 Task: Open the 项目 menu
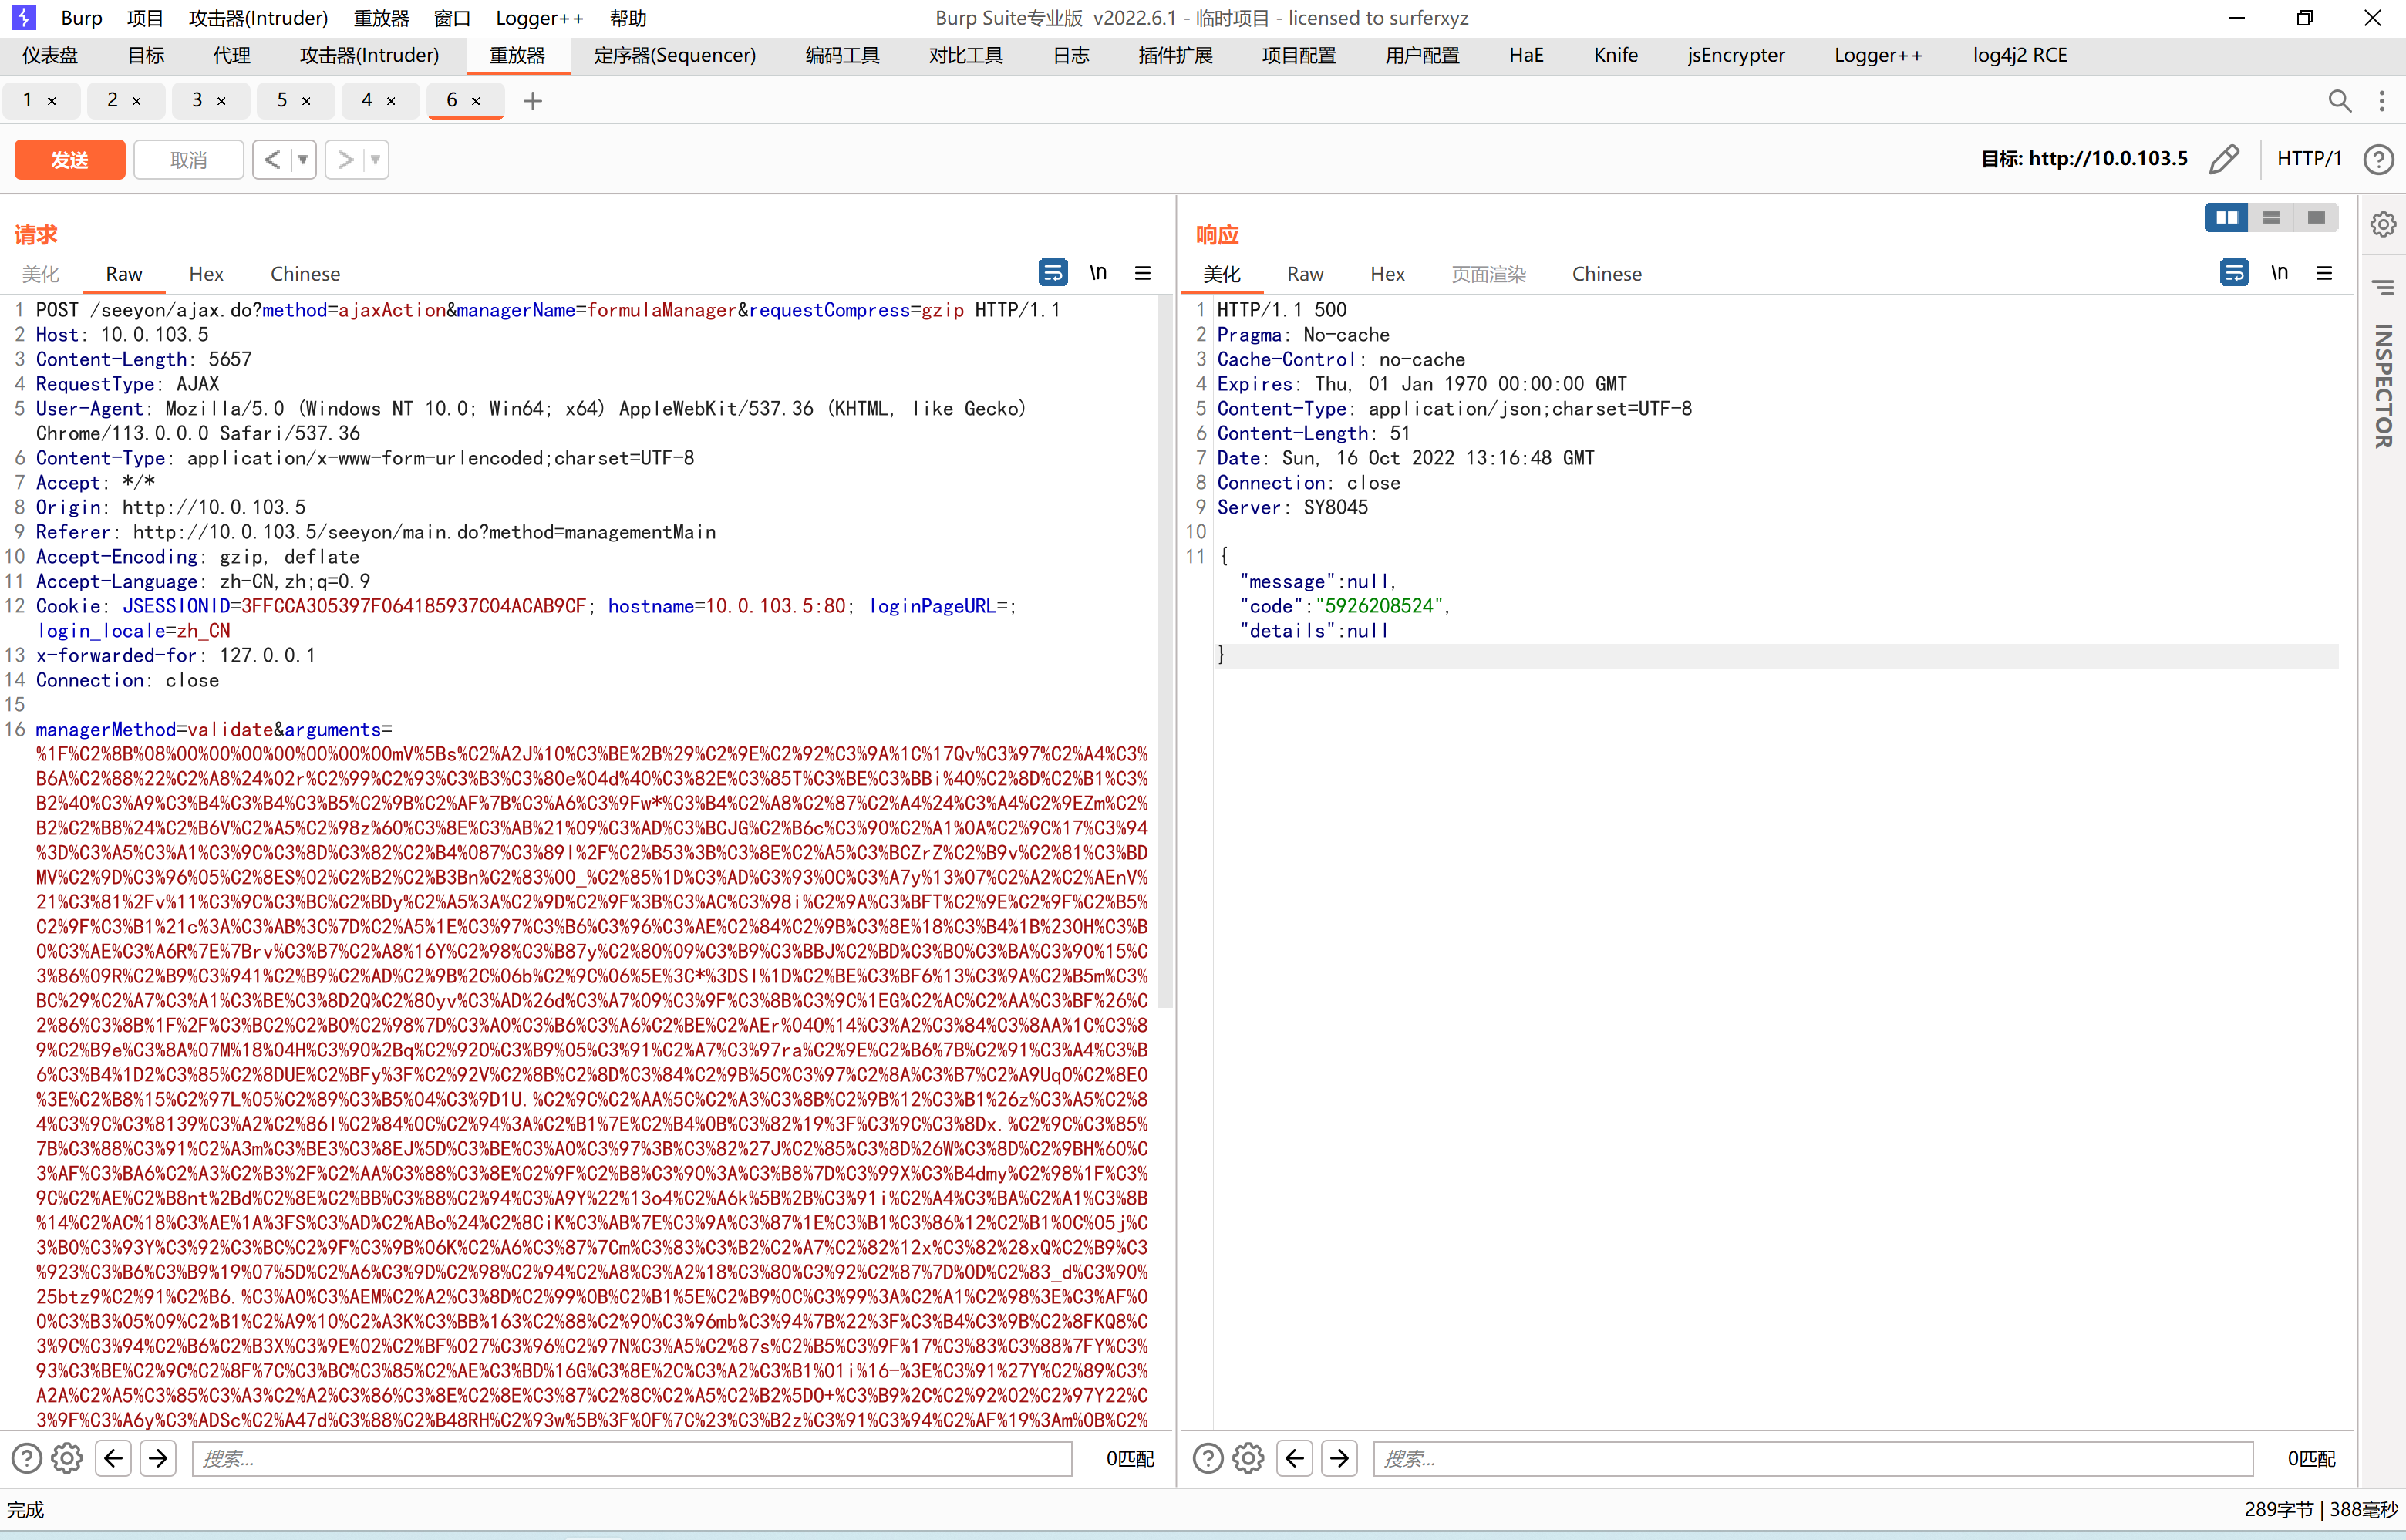145,18
